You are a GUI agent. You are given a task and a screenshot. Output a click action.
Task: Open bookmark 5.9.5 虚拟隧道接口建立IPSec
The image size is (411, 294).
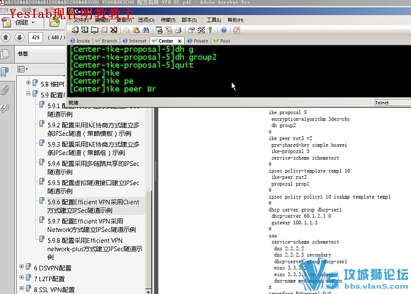[x=94, y=186]
